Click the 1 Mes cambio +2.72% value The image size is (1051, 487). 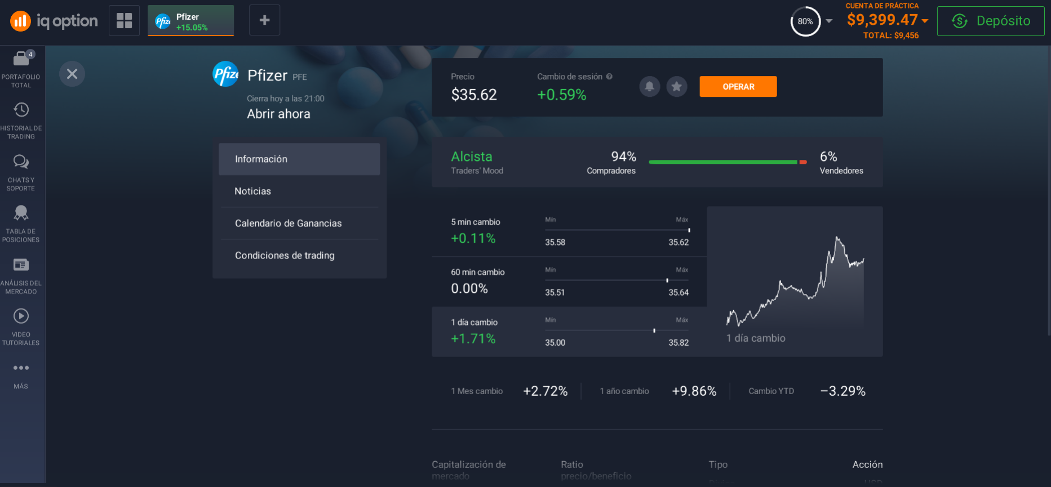545,391
